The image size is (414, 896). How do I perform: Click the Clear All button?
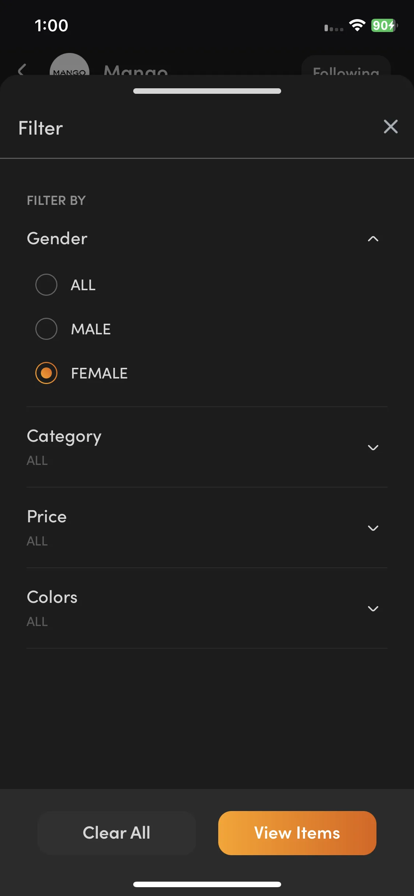[x=117, y=833]
